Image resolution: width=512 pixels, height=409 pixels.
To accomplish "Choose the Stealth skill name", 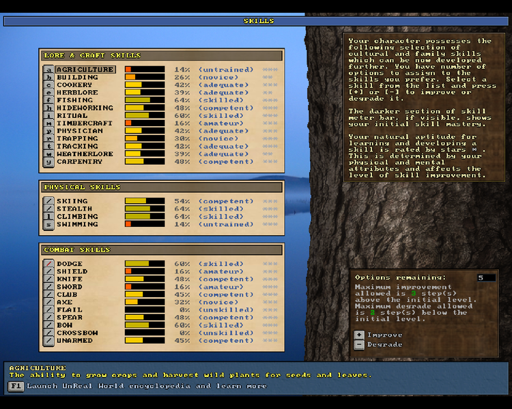I will [74, 209].
